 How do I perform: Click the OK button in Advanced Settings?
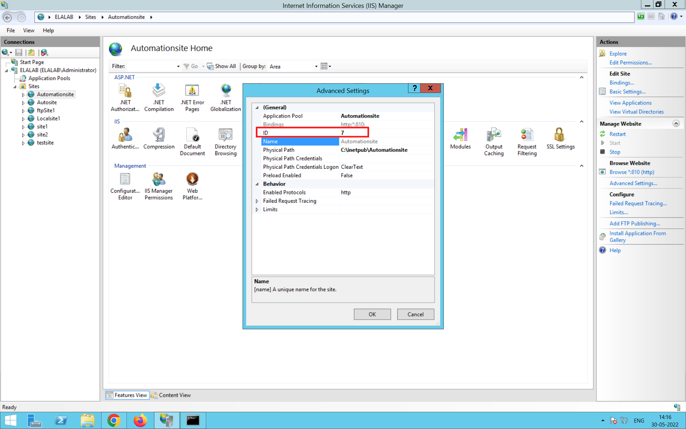[x=372, y=314]
